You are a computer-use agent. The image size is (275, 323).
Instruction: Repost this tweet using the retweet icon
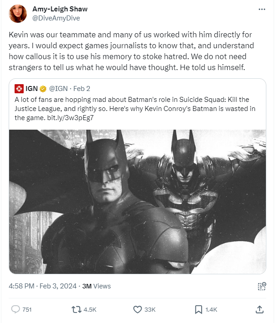(77, 309)
